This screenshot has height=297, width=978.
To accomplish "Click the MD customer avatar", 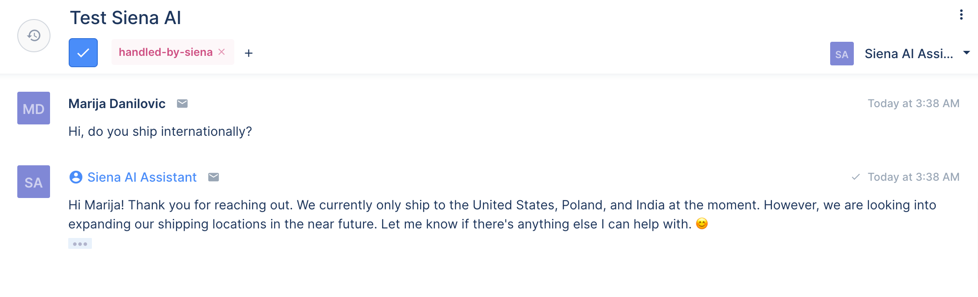I will [x=34, y=108].
